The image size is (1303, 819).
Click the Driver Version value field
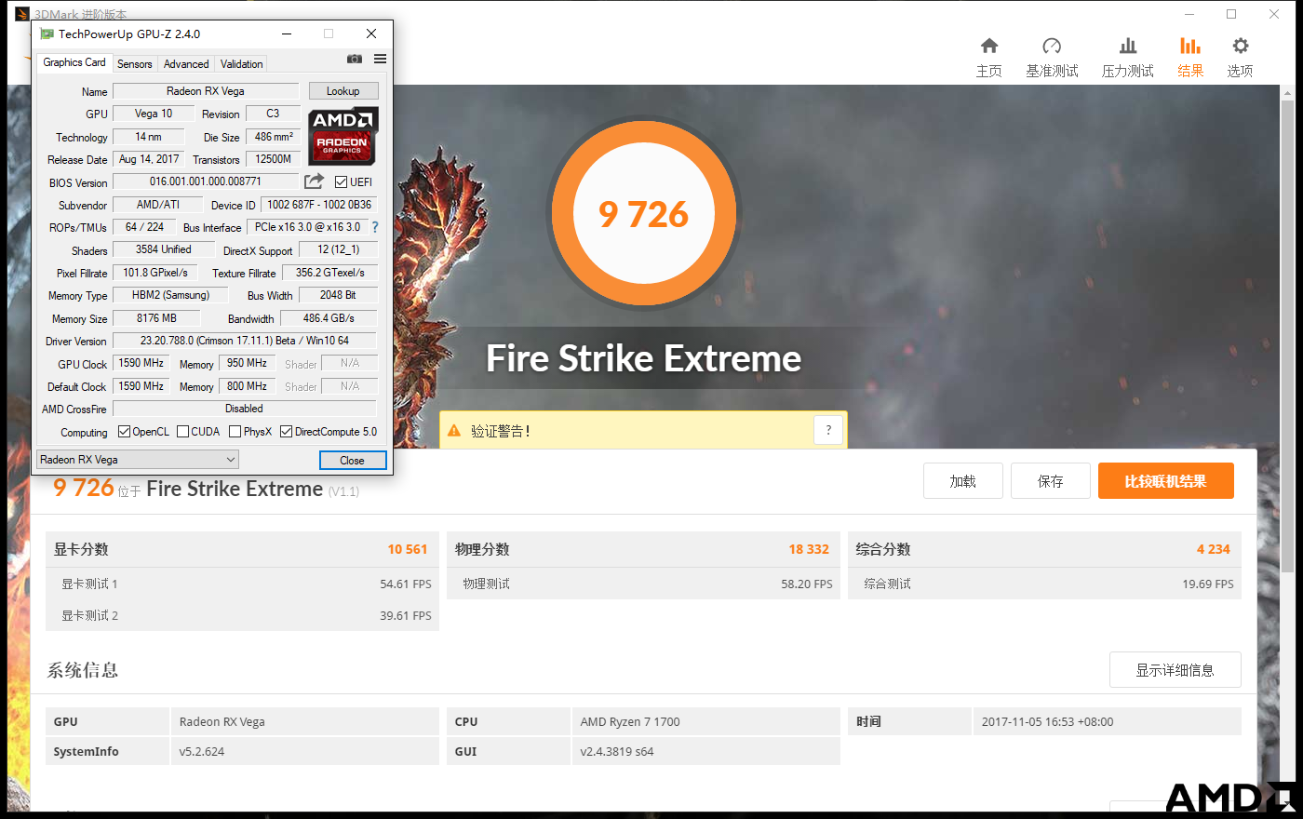245,341
